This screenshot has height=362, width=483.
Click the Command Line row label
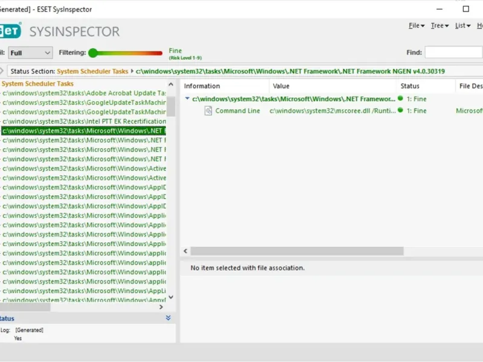click(237, 111)
